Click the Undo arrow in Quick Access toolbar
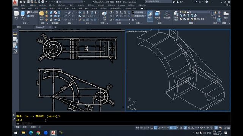This screenshot has width=243, height=136. coord(46,2)
